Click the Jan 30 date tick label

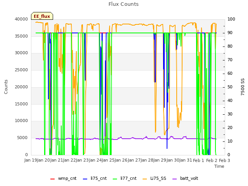click(173, 160)
